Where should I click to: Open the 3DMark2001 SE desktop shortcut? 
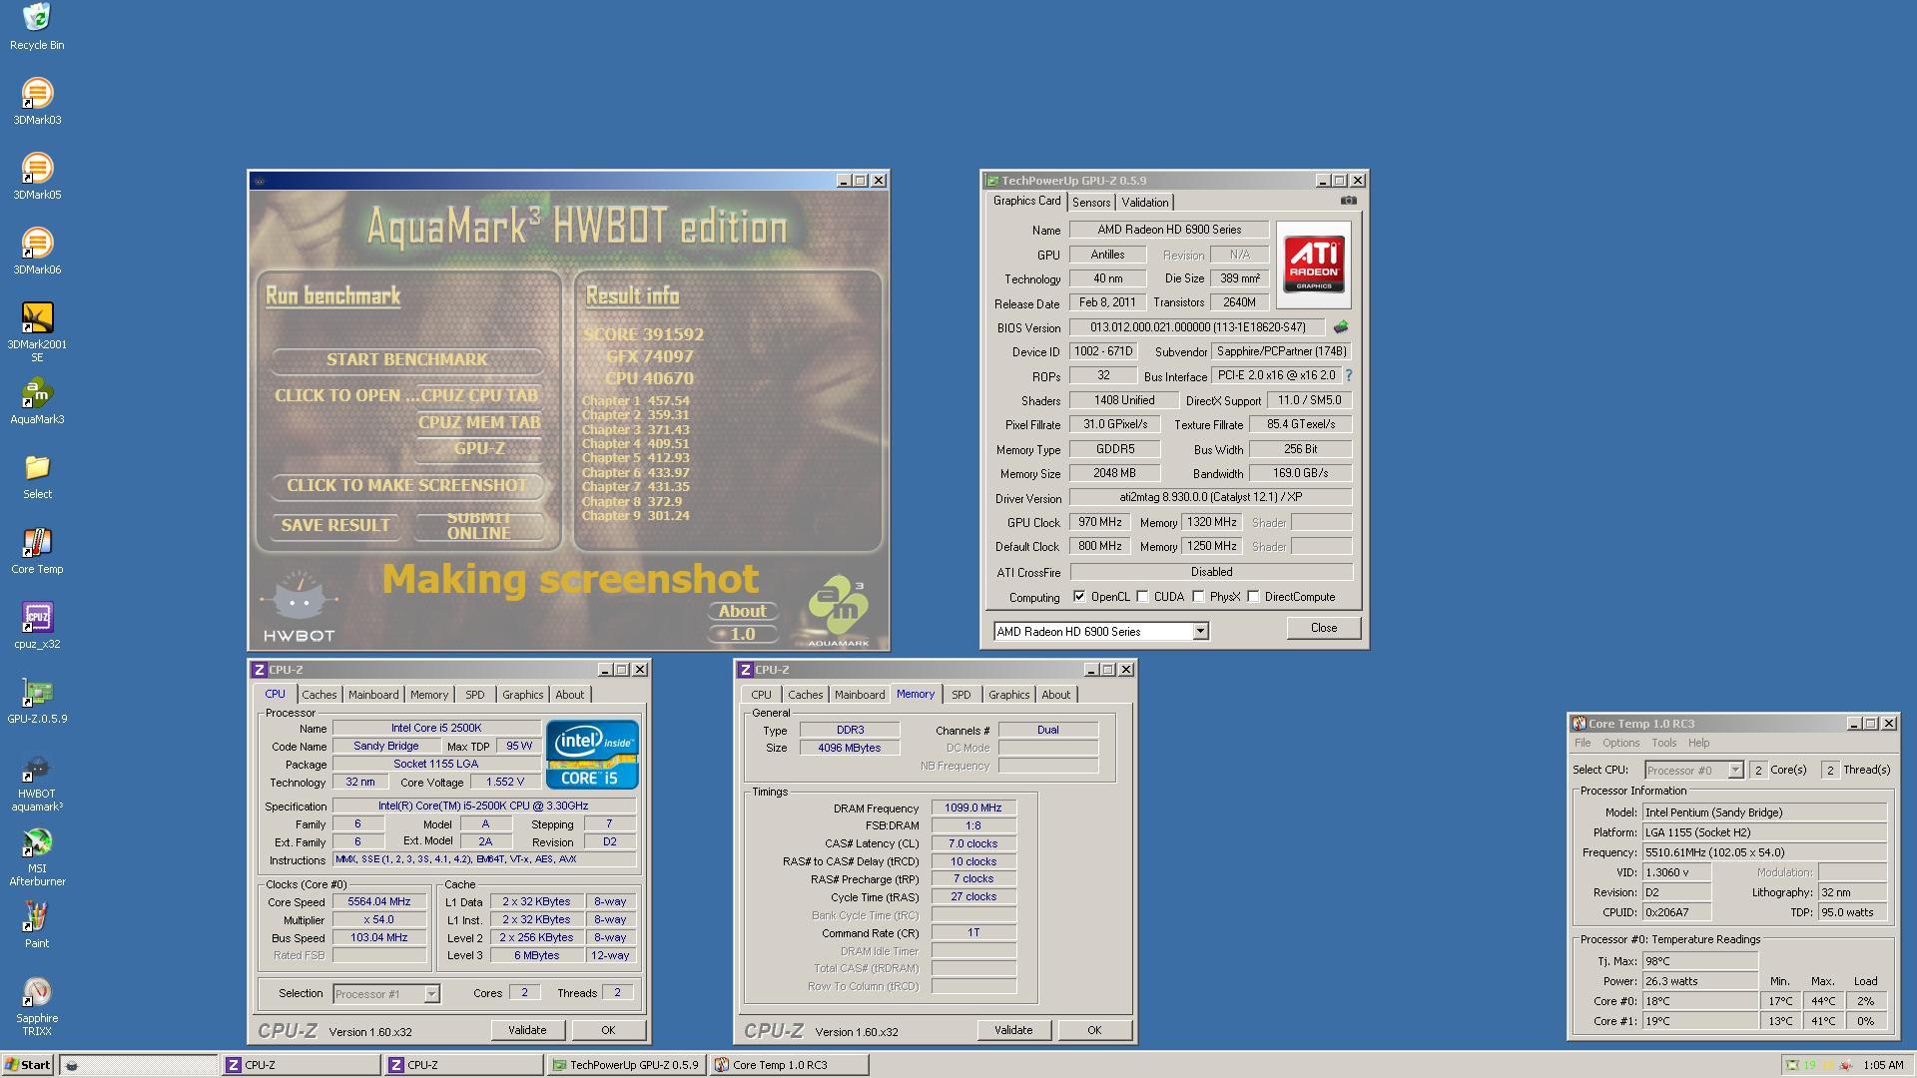tap(37, 332)
